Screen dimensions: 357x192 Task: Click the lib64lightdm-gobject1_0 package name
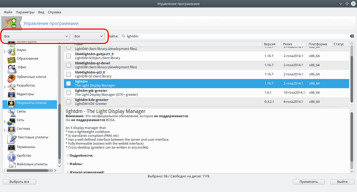[x=94, y=54]
